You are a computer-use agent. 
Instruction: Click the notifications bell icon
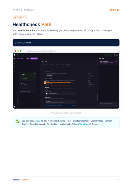[x=101, y=55]
